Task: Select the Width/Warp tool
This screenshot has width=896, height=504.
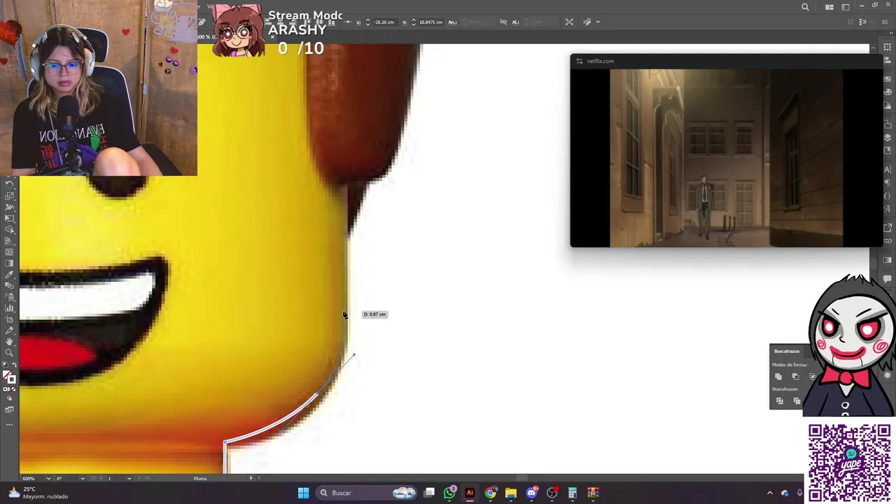Action: pos(9,207)
